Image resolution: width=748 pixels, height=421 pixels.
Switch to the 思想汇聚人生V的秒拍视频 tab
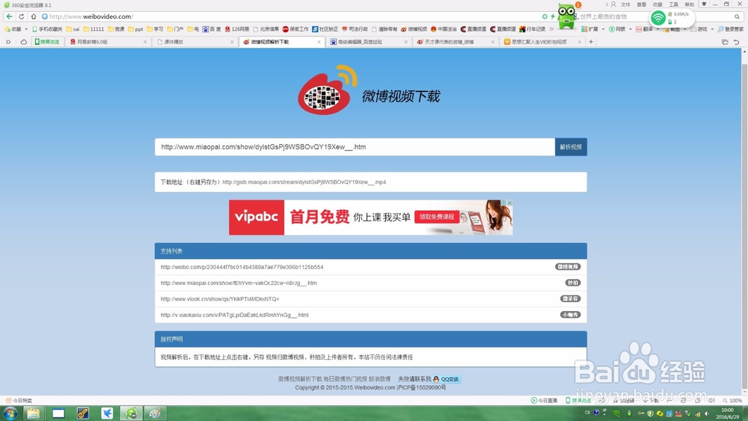(x=542, y=42)
